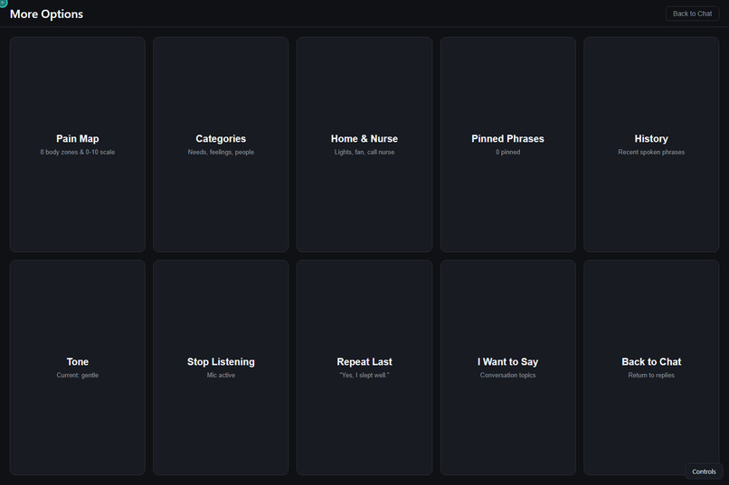Change the Tone setting card
Image resolution: width=729 pixels, height=485 pixels.
point(77,368)
